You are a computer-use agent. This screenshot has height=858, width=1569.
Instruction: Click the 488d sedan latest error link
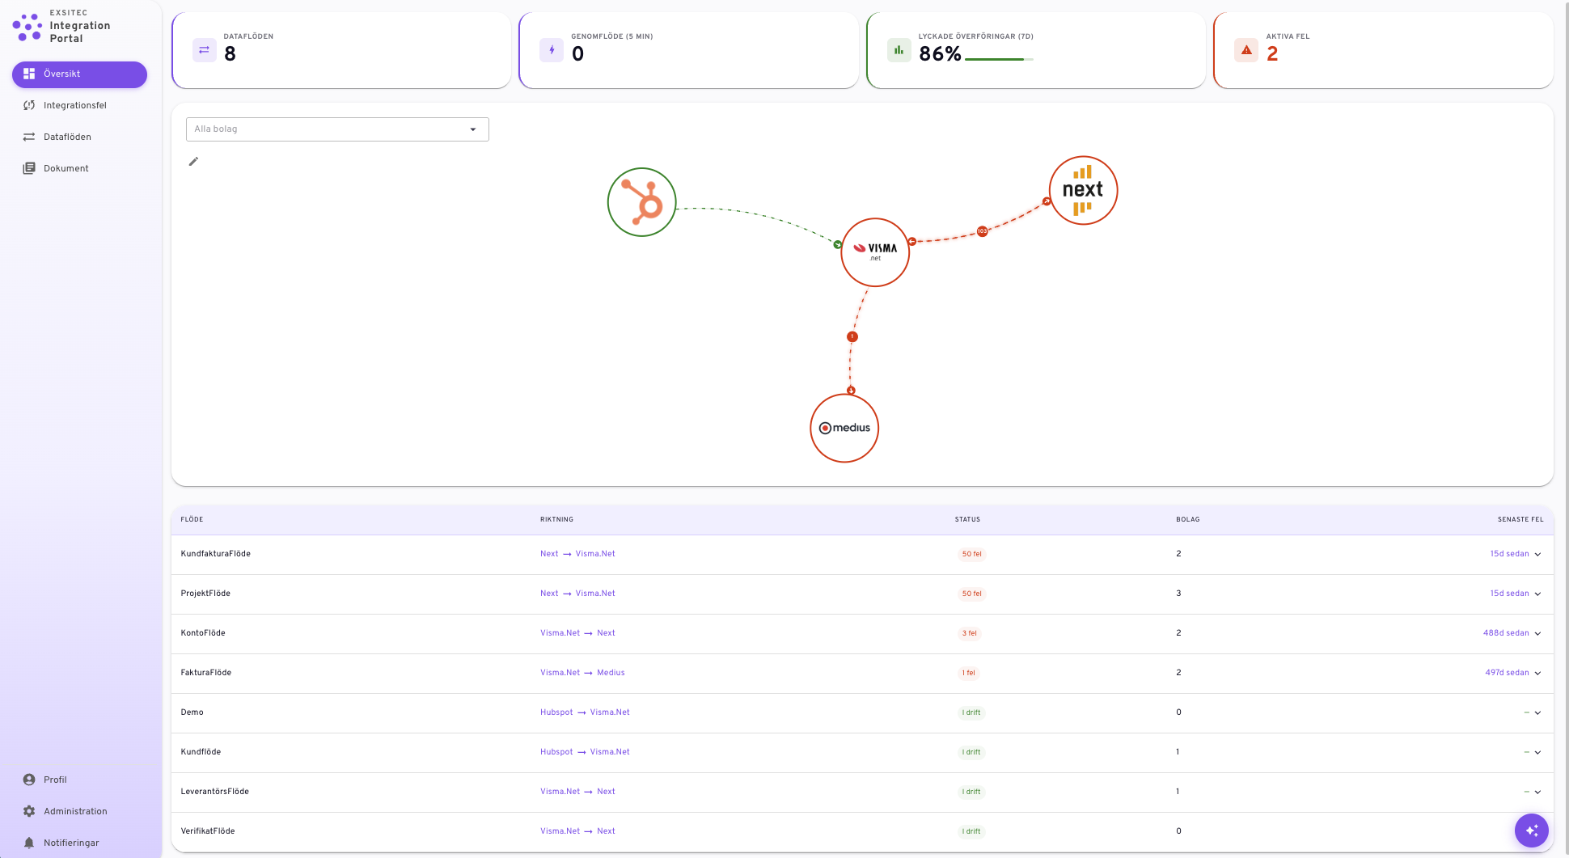click(1506, 633)
